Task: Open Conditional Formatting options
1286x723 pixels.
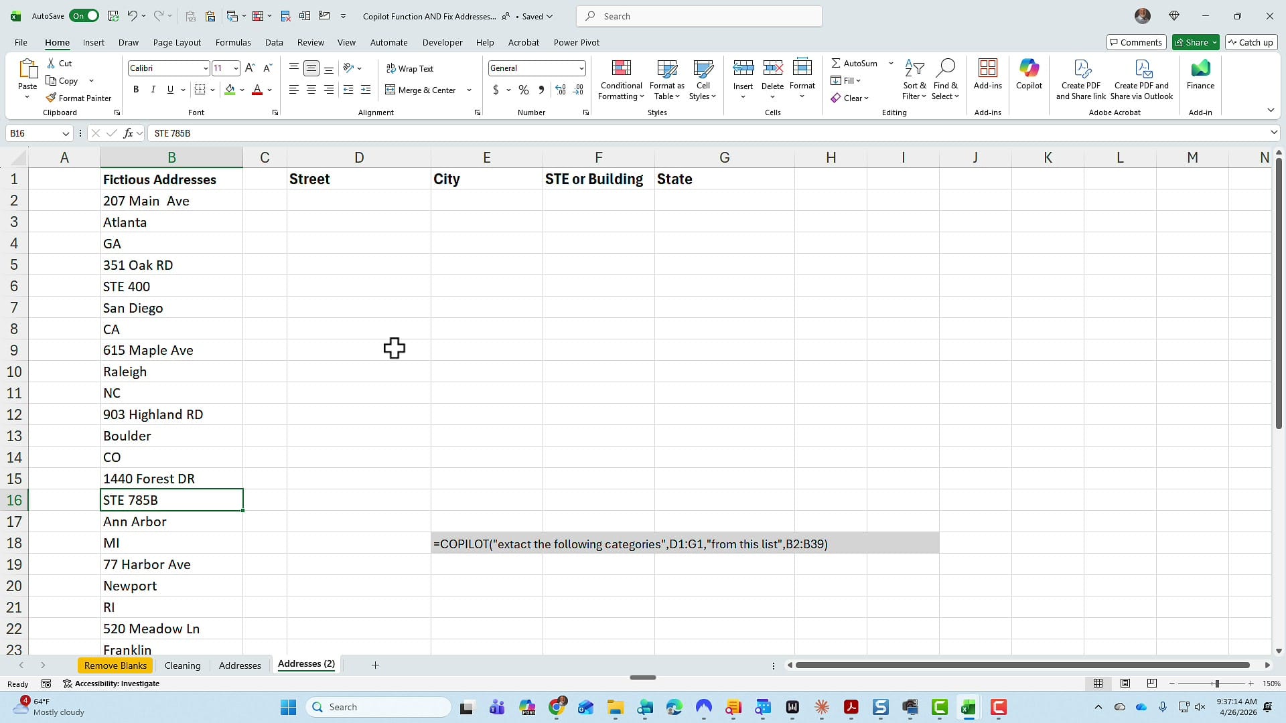Action: (620, 79)
